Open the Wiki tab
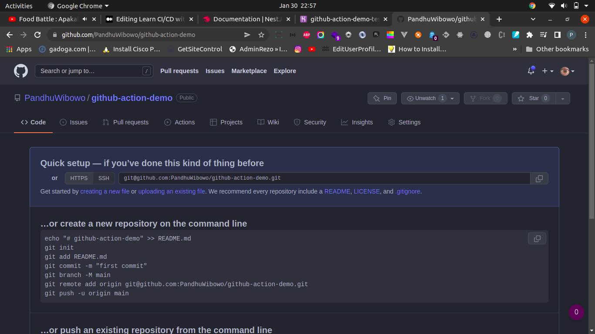The image size is (595, 334). (x=268, y=122)
